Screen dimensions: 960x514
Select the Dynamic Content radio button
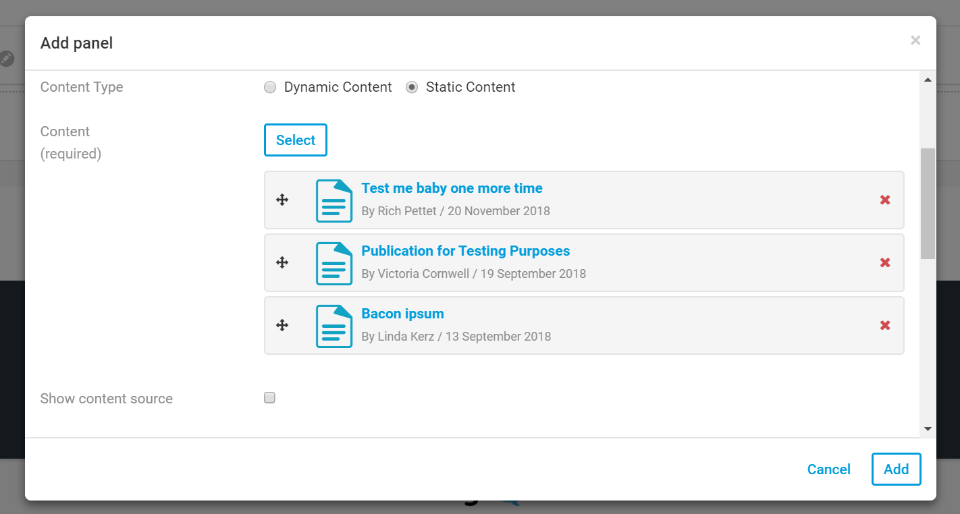coord(270,87)
